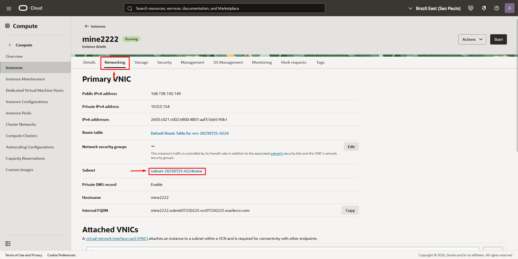This screenshot has height=259, width=518.
Task: Open subnet-20230725-0224mine link
Action: click(x=176, y=171)
